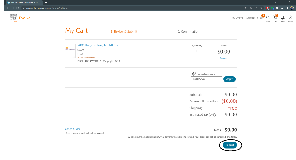The image size is (296, 160).
Task: Click the Cancel Order link
Action: [72, 129]
